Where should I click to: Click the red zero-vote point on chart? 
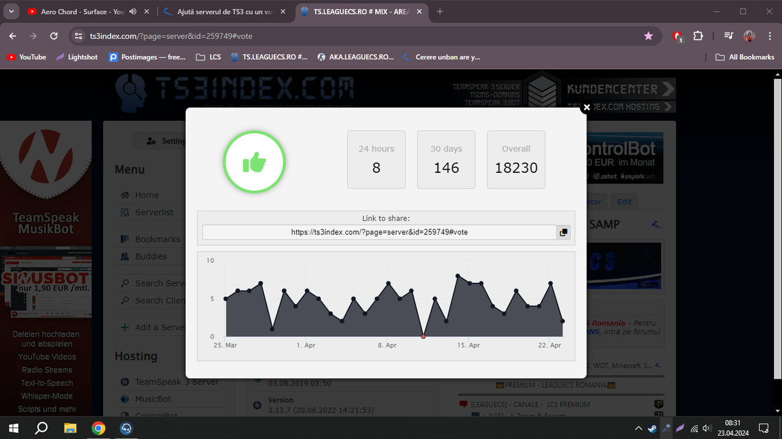423,336
